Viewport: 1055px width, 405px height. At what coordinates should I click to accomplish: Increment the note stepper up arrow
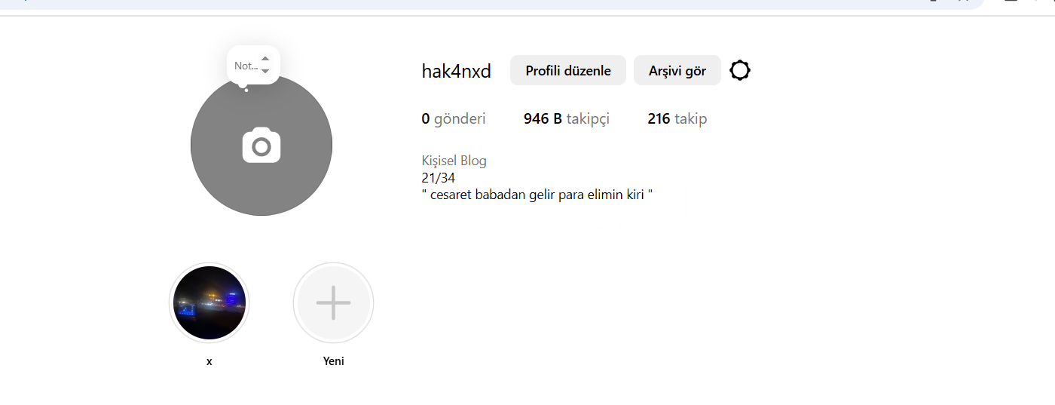pyautogui.click(x=265, y=59)
